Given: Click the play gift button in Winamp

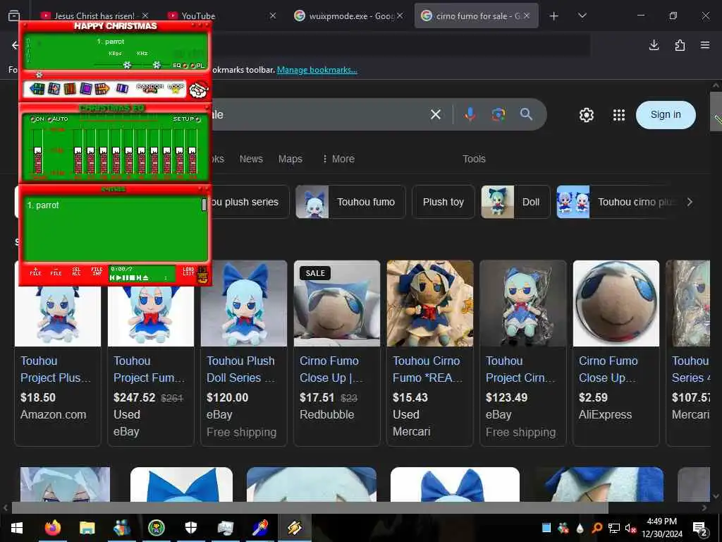Looking at the screenshot, I should 54,88.
